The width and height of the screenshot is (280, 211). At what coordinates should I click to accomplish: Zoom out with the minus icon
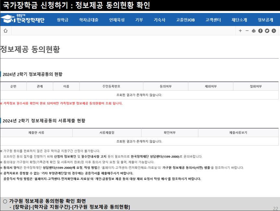pyautogui.click(x=247, y=31)
